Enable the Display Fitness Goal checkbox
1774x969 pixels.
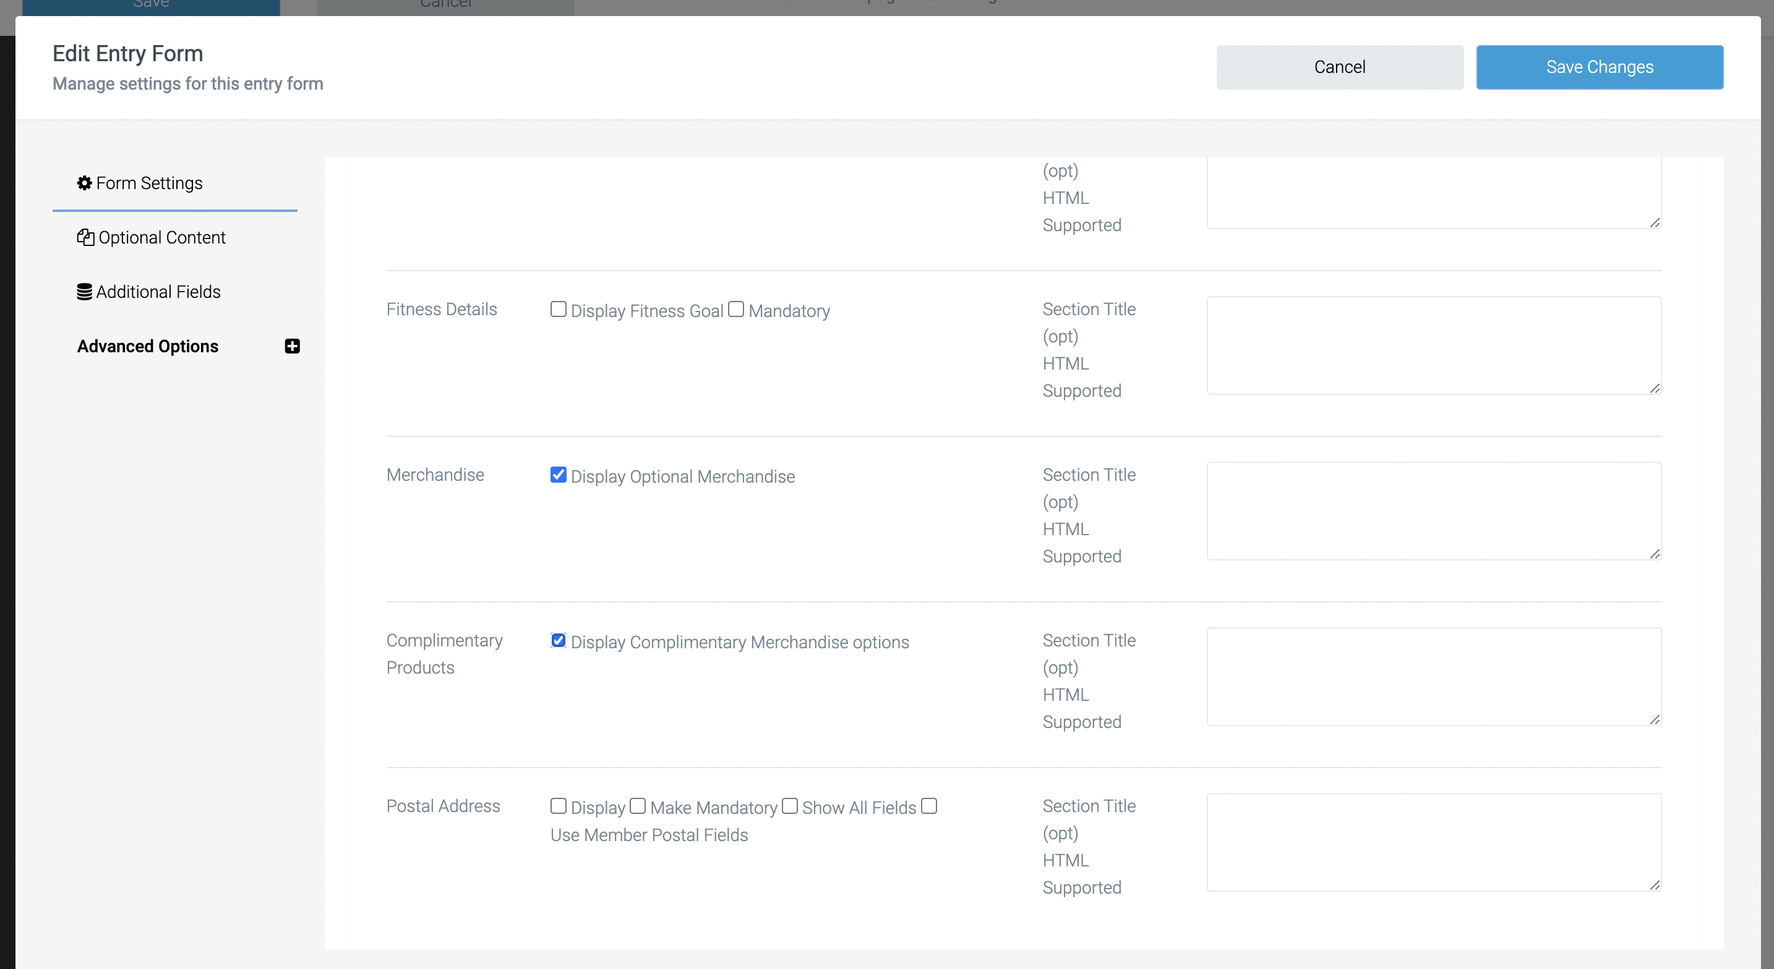(558, 310)
